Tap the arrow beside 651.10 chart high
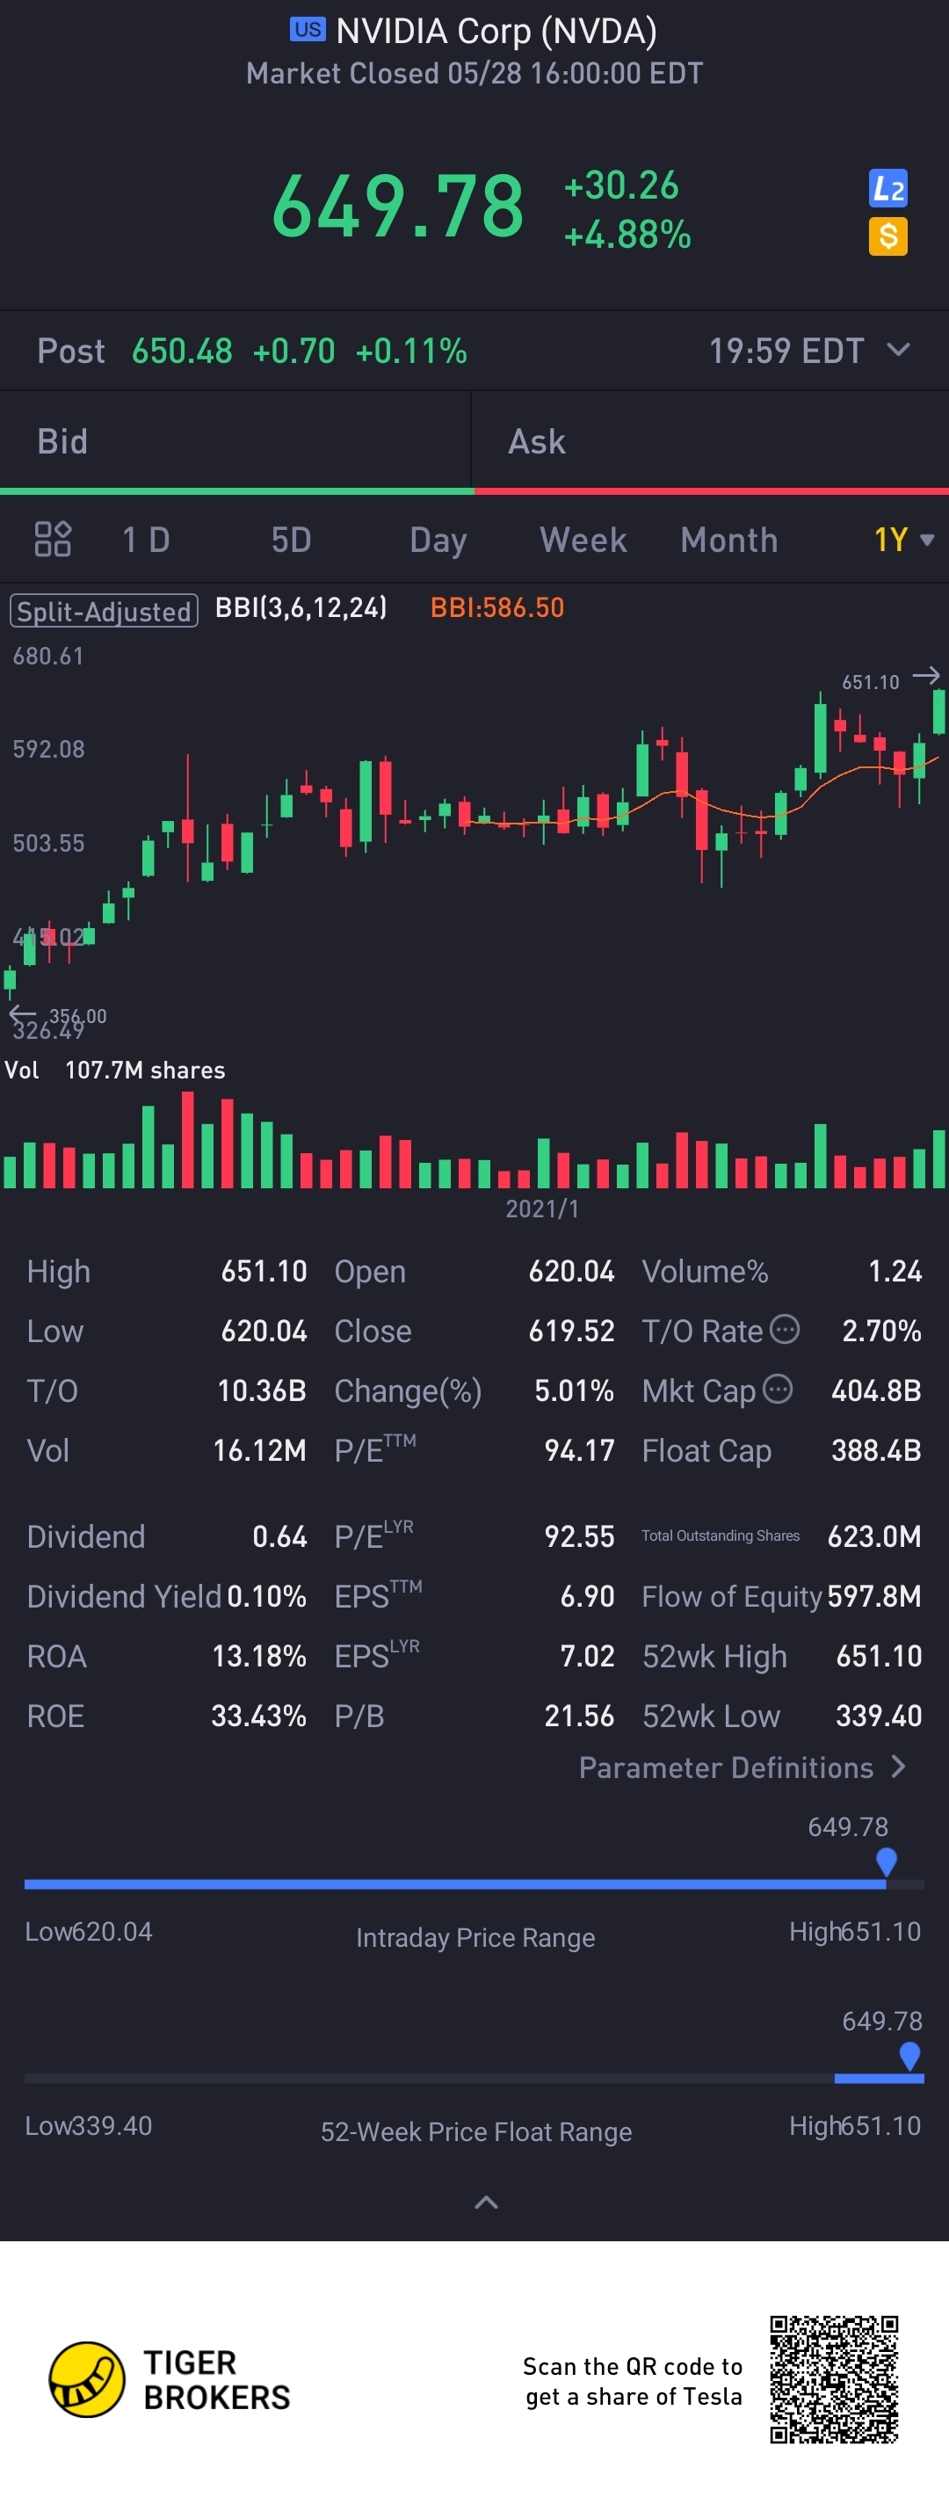Screen dimensions: 949x2519 tap(925, 676)
